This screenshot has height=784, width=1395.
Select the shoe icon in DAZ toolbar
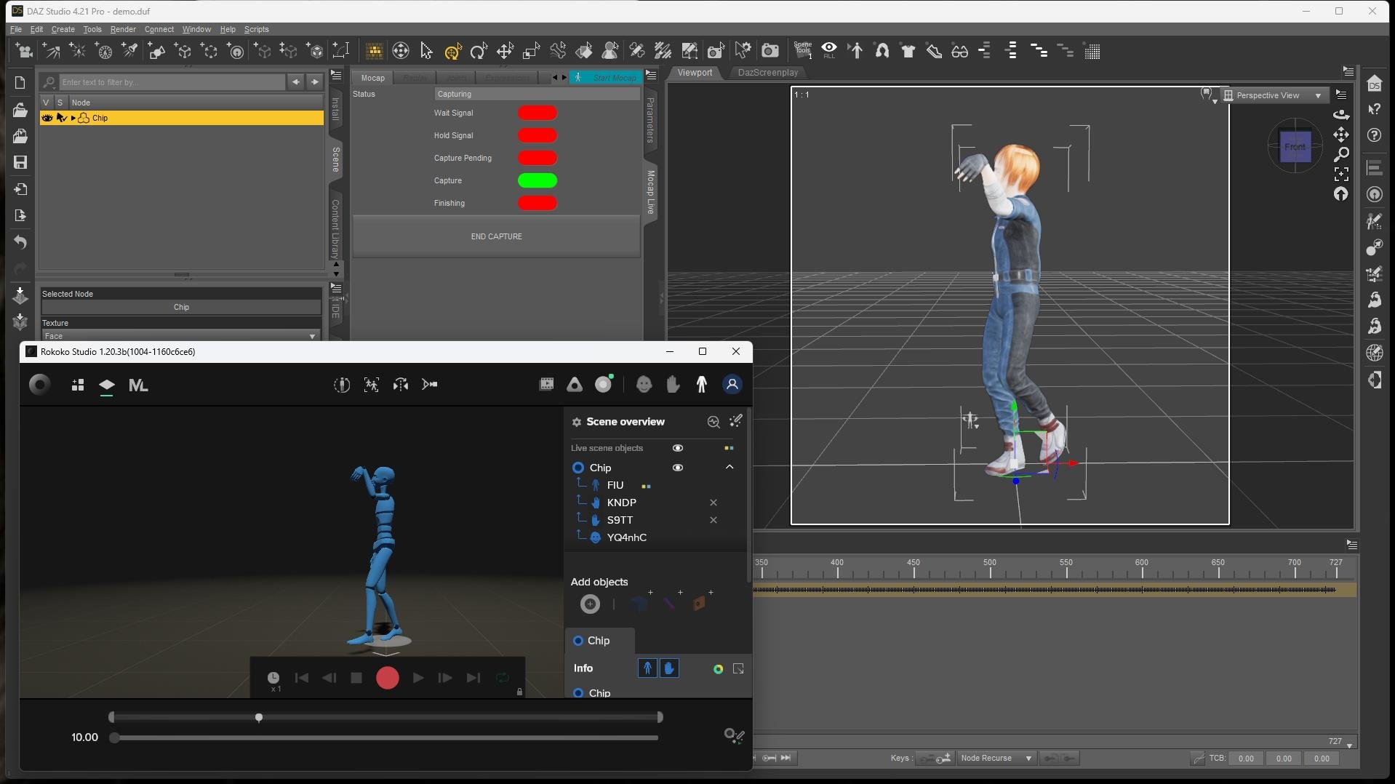coord(934,51)
